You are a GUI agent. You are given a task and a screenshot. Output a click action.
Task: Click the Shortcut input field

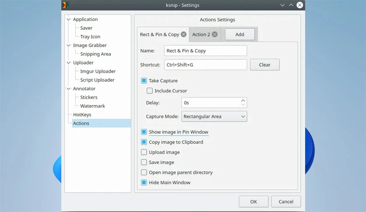click(x=205, y=65)
